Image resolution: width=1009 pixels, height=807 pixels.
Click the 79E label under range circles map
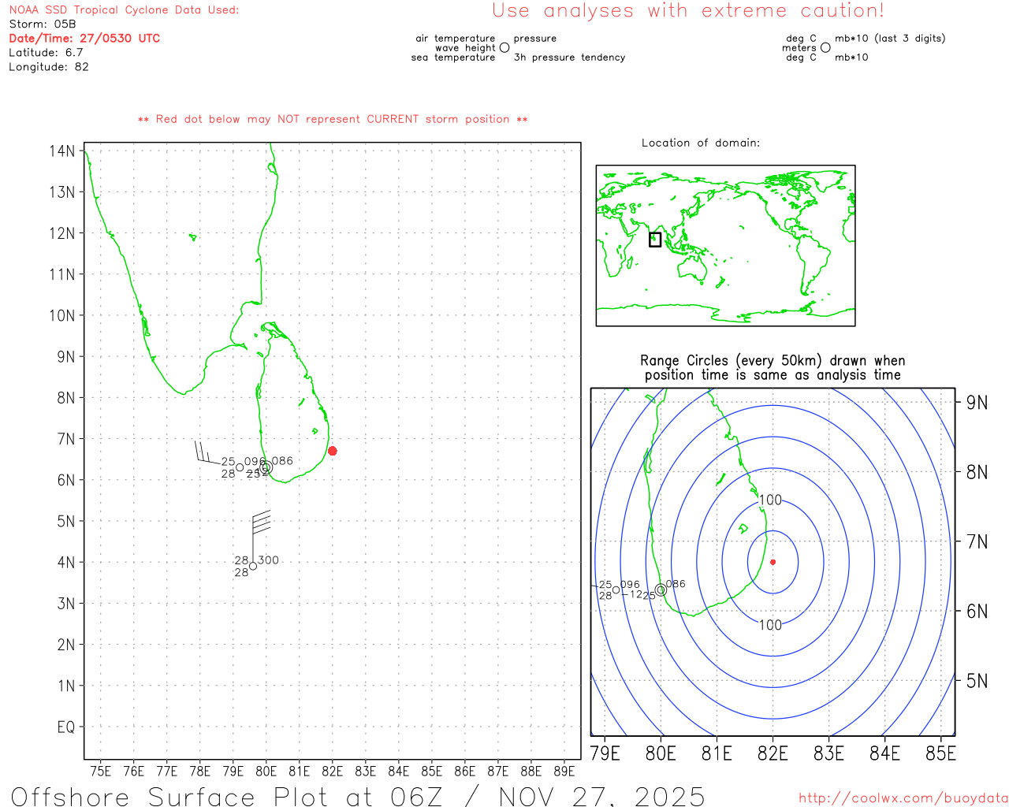pyautogui.click(x=605, y=753)
